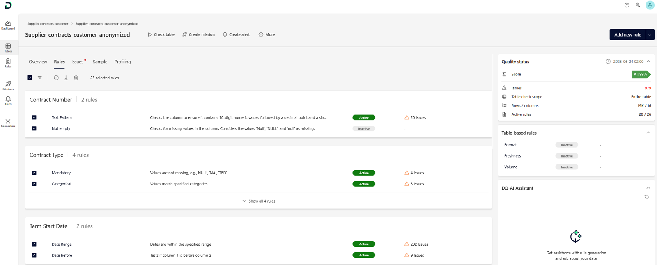This screenshot has height=265, width=657.
Task: Switch to the Issues tab
Action: 77,62
